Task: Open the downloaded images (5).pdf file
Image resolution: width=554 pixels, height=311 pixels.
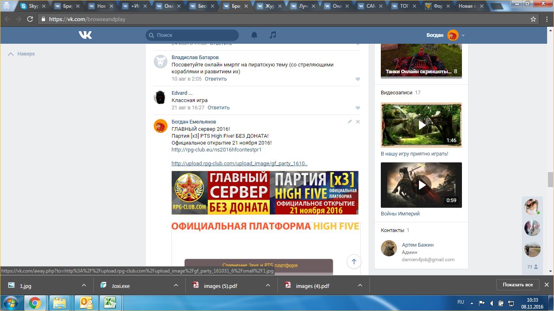Action: (221, 286)
